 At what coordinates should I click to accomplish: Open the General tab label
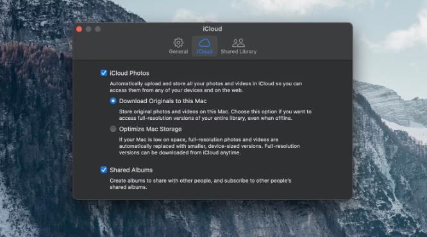(x=178, y=51)
